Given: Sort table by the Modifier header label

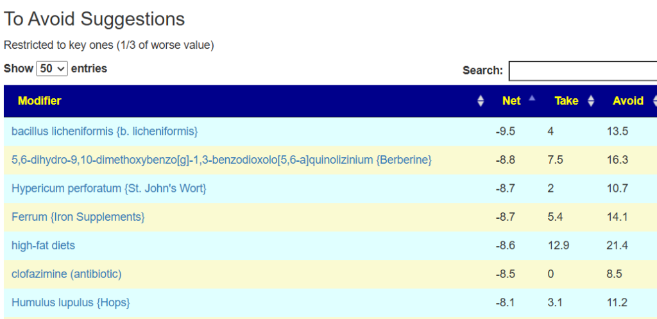Looking at the screenshot, I should pos(40,101).
